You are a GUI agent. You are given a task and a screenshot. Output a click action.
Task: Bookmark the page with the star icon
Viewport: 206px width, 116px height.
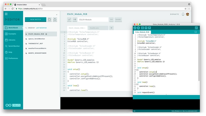(x=185, y=9)
